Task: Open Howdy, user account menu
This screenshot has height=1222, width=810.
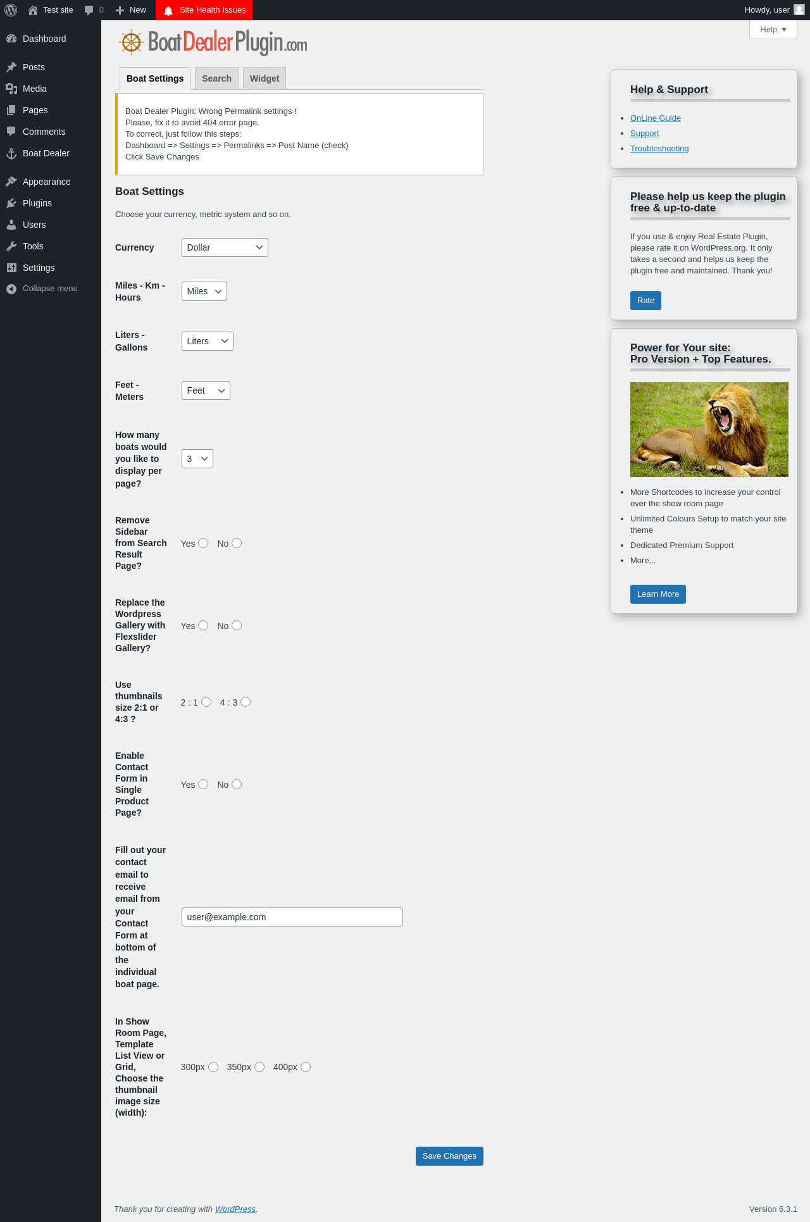Action: pos(774,10)
